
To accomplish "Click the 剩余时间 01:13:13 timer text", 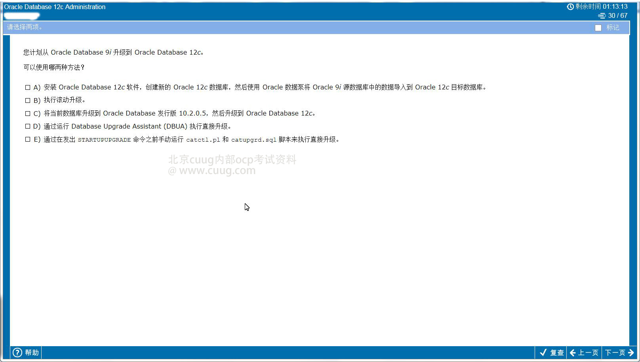I will tap(601, 7).
